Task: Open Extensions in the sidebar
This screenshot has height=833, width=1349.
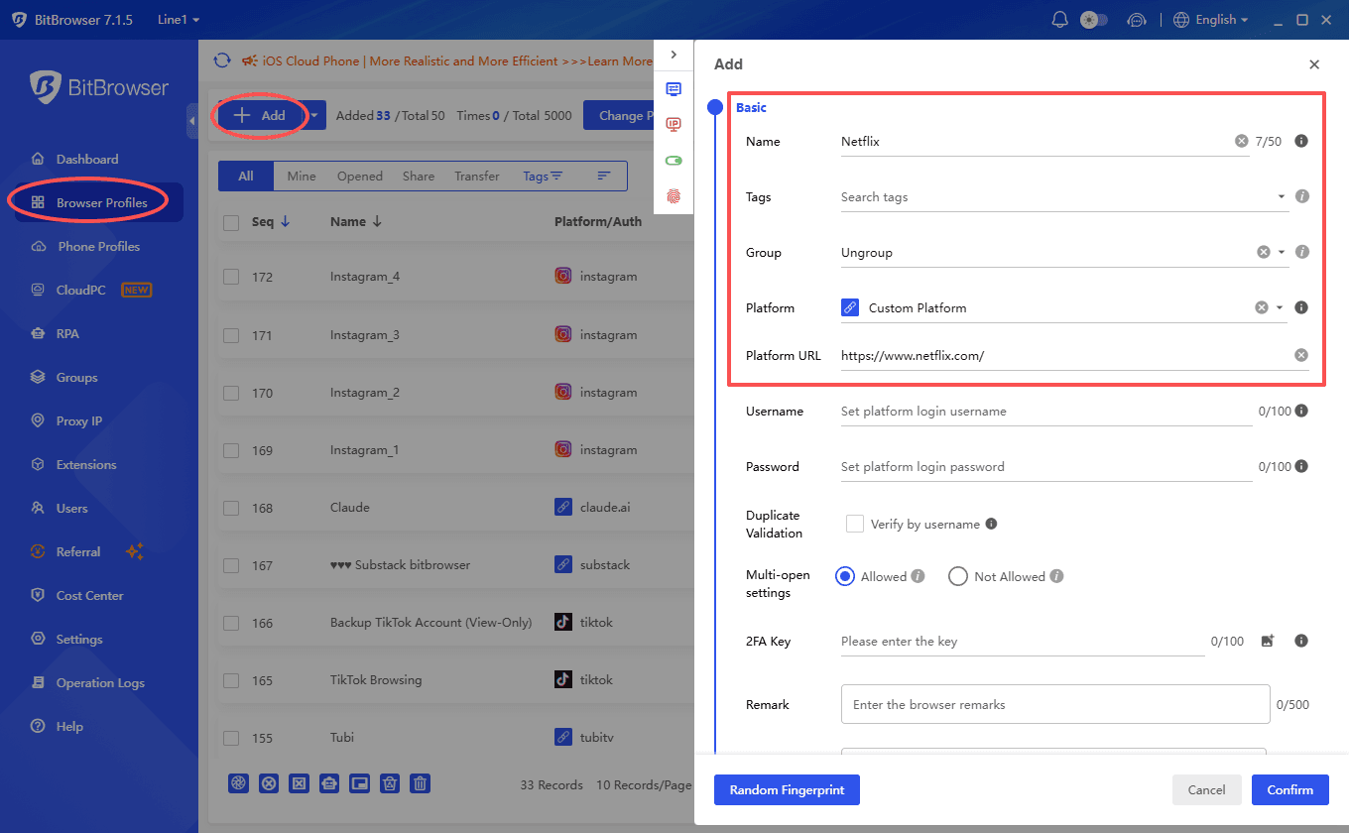Action: click(86, 464)
